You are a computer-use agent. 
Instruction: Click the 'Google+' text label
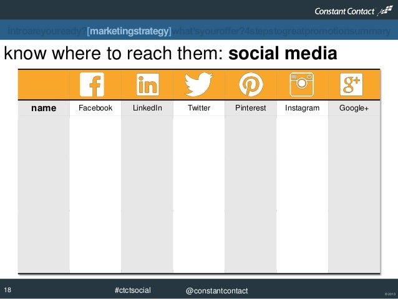354,108
